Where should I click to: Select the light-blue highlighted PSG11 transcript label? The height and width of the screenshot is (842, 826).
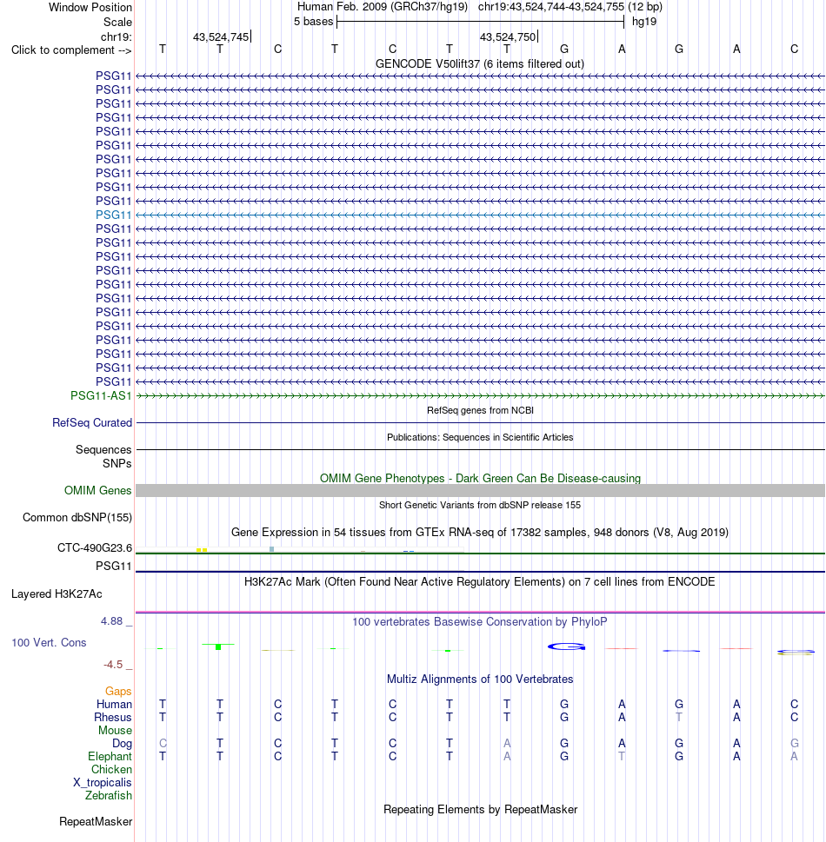coord(113,215)
